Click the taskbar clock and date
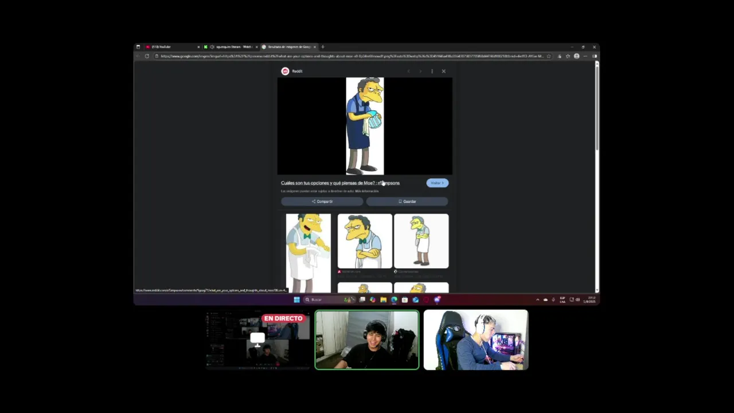The width and height of the screenshot is (734, 413). coord(589,299)
